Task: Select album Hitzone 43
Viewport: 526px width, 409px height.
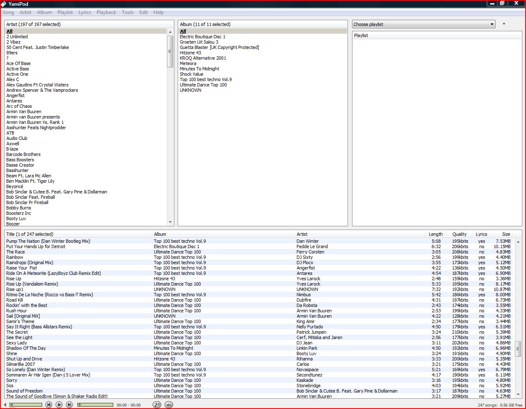Action: pos(190,53)
